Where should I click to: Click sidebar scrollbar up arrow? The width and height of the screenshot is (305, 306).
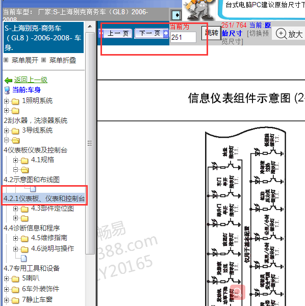pos(90,27)
